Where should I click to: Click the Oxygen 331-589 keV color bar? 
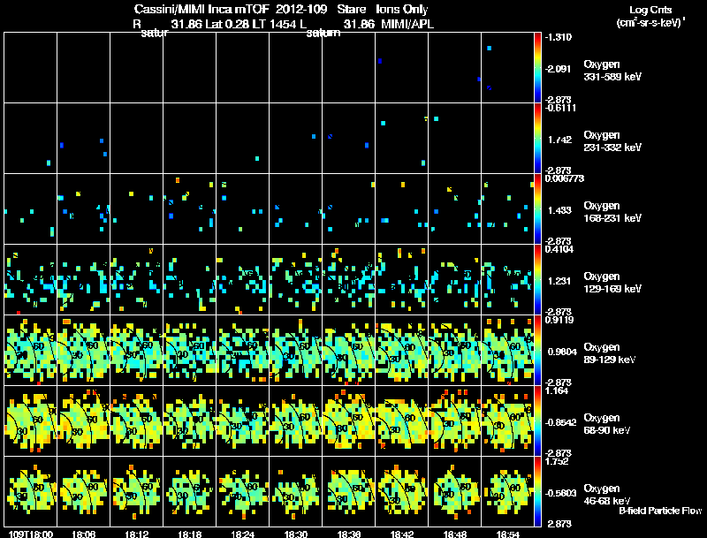[537, 67]
